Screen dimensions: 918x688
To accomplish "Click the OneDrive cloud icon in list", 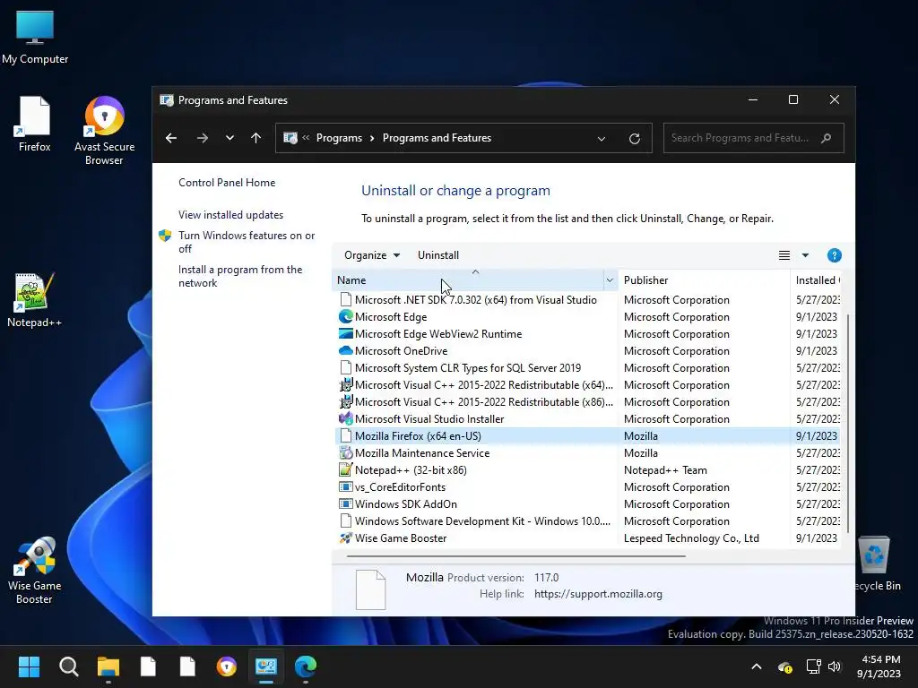I will (345, 350).
